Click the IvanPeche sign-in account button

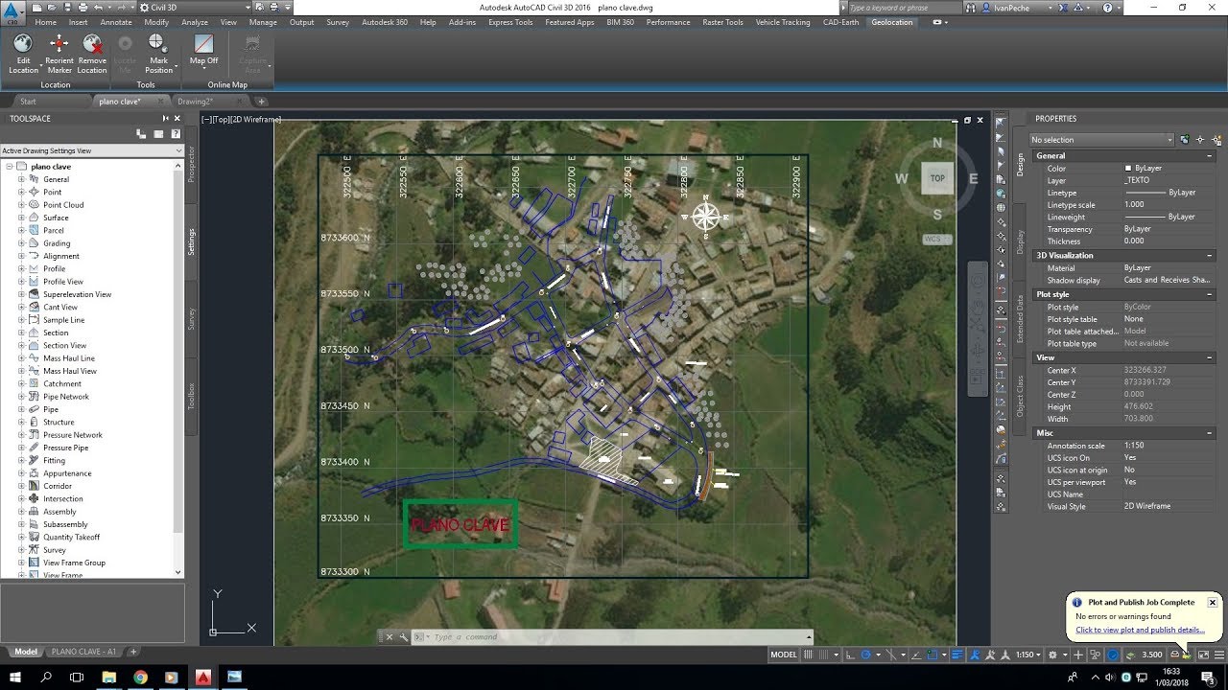1016,8
